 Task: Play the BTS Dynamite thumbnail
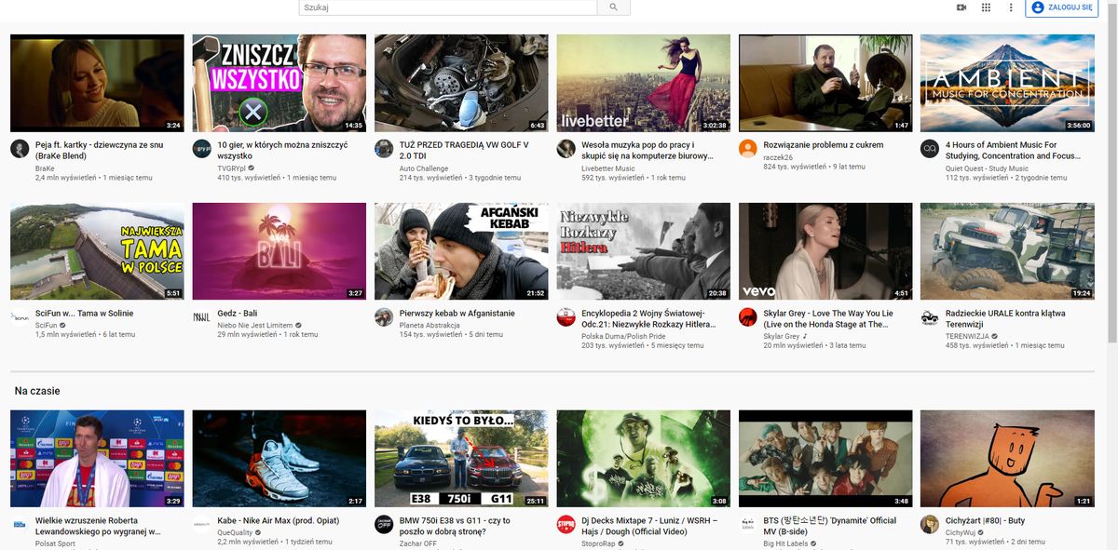coord(825,459)
